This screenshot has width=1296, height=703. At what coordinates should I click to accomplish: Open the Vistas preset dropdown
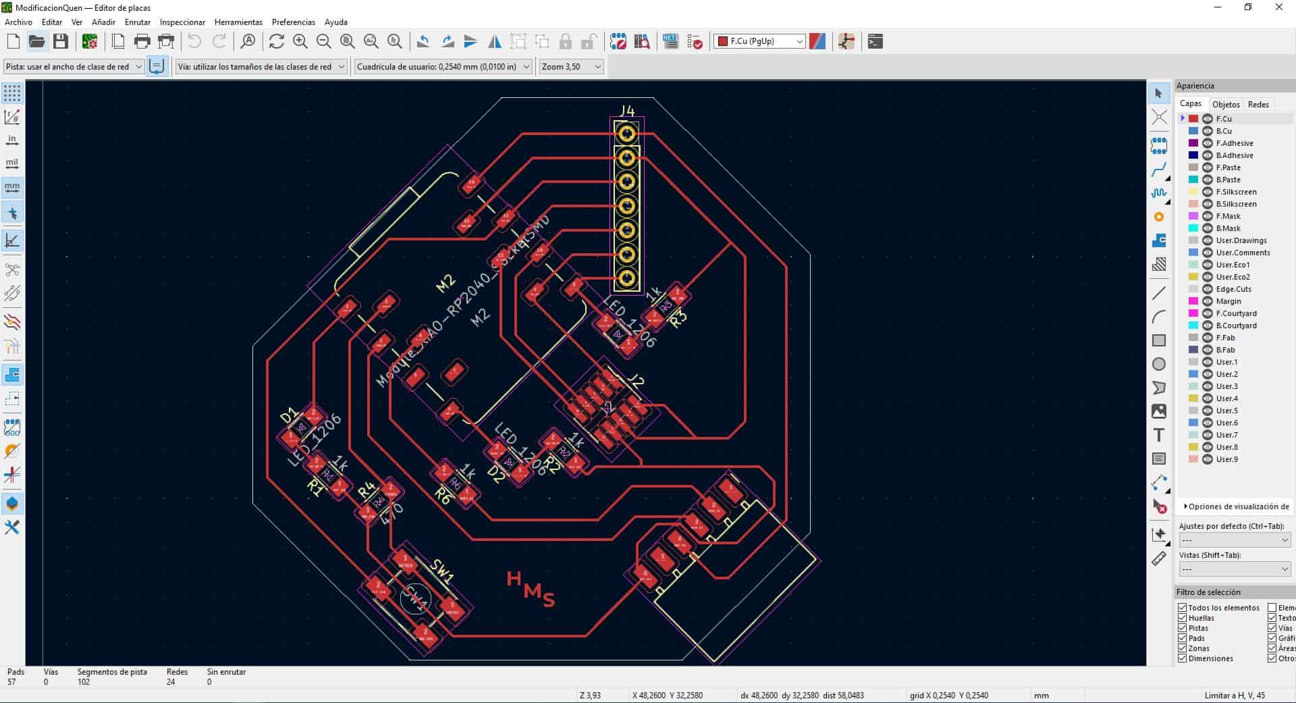(x=1235, y=569)
